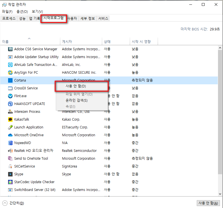Click the Realtek HD audio speaker icon
Viewport: 223px width, 208px height.
click(x=10, y=151)
